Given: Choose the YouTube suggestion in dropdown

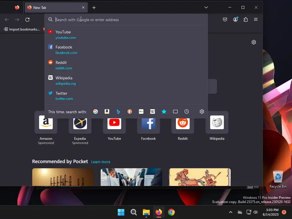Looking at the screenshot, I should (126, 35).
